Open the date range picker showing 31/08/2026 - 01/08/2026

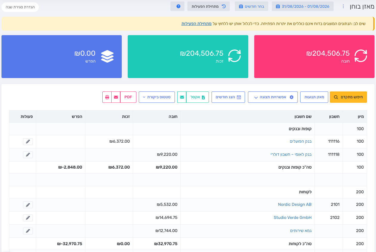(302, 6)
